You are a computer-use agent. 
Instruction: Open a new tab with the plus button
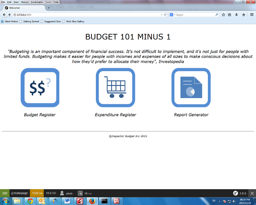point(49,8)
